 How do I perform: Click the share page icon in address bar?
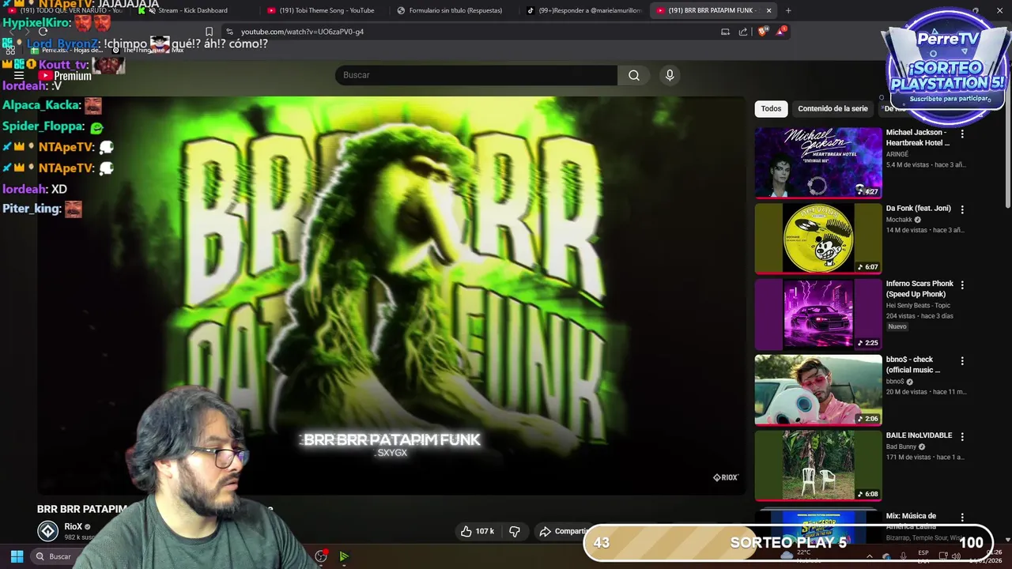coord(743,32)
